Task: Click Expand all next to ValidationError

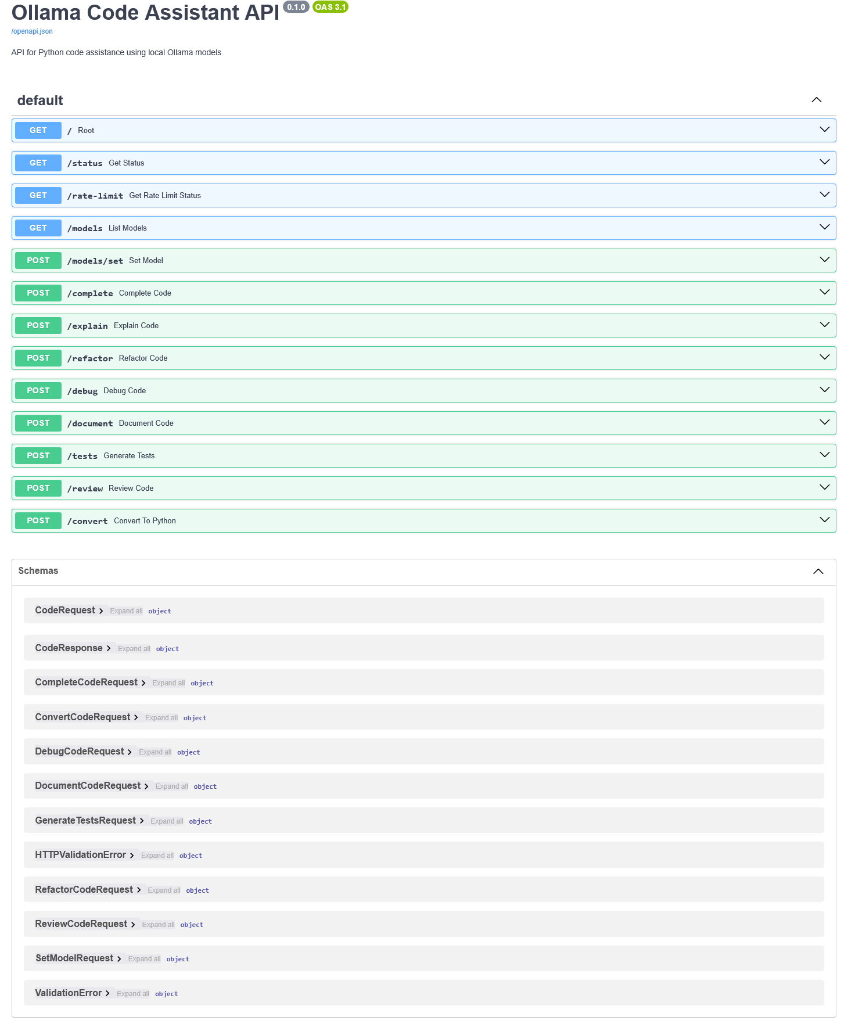Action: tap(132, 994)
